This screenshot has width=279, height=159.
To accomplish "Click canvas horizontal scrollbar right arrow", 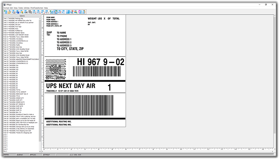I will (x=272, y=151).
